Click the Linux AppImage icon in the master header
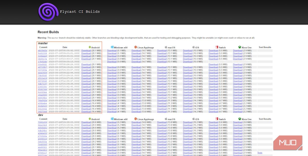Viewport: 308px width, 156px height. coord(136,47)
